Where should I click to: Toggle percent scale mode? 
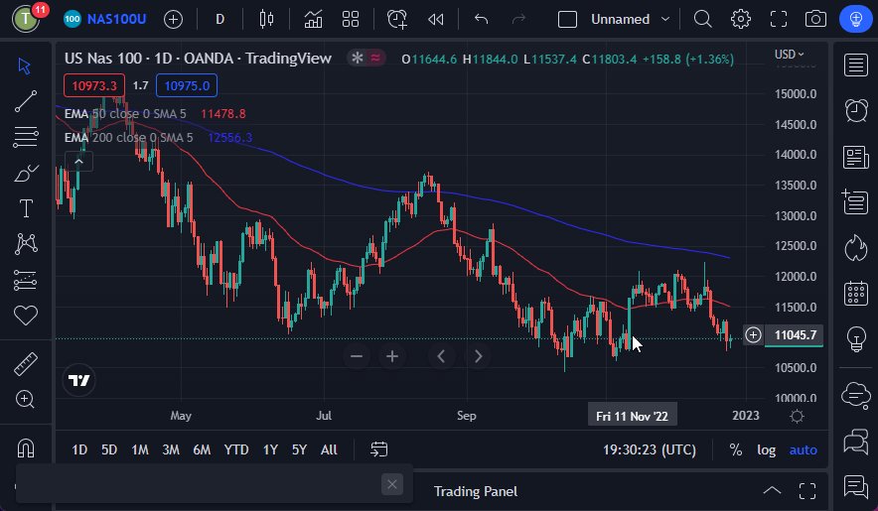(x=735, y=449)
